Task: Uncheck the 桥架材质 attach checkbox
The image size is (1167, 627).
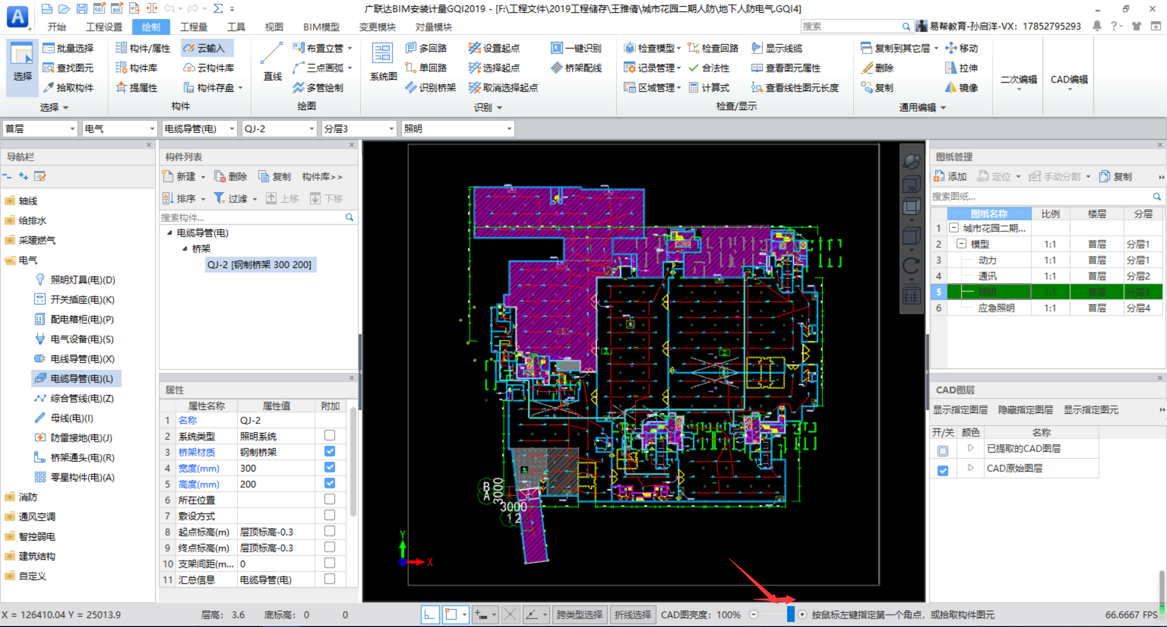Action: click(x=329, y=451)
